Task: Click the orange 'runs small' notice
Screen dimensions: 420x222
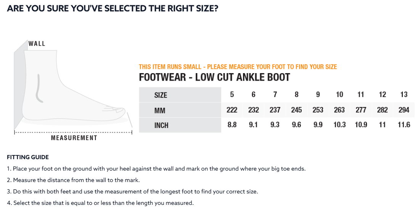Action: click(238, 67)
